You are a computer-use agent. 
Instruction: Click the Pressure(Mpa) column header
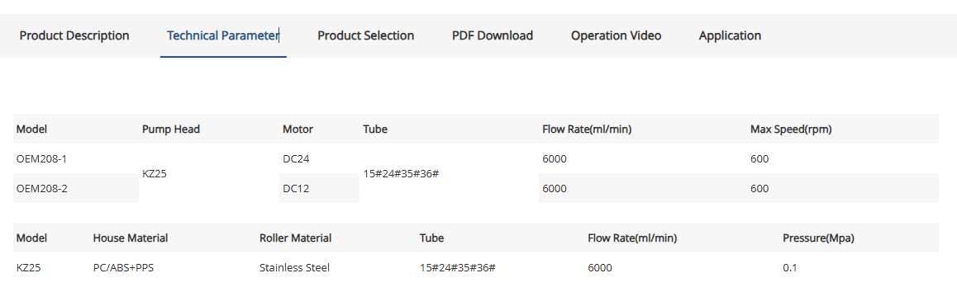(x=818, y=238)
